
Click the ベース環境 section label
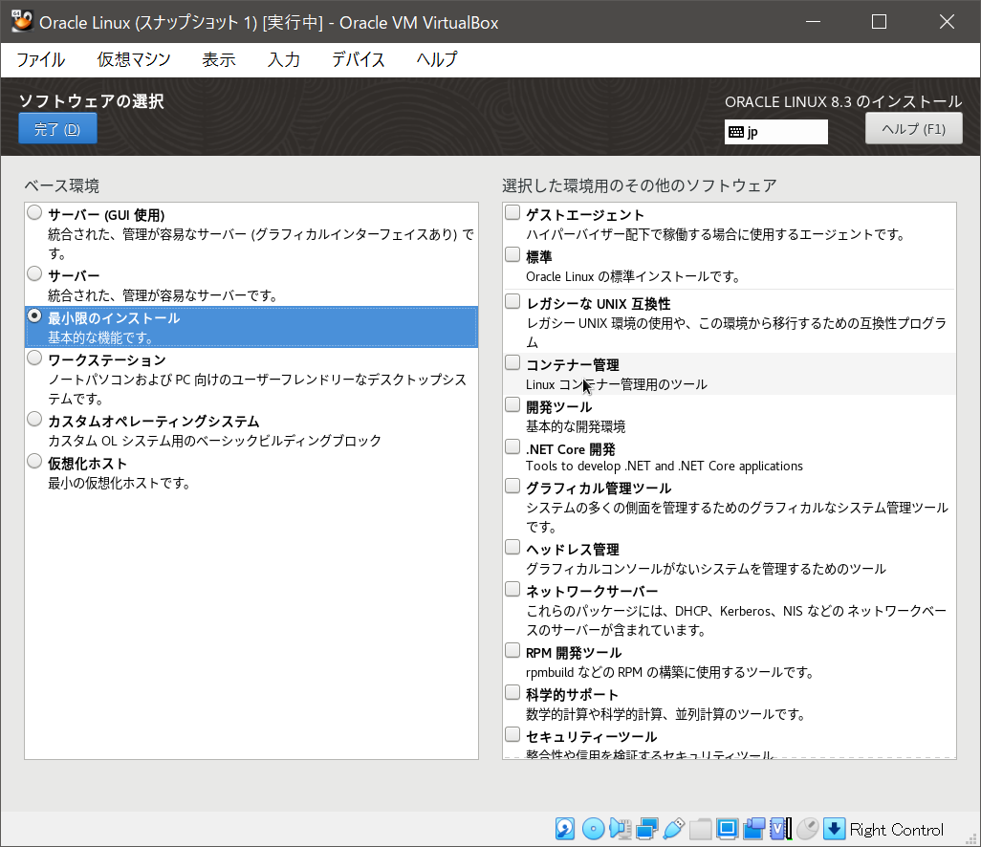[x=61, y=185]
